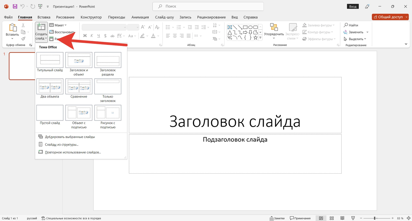Toggle align text left
The image size is (412, 221).
pos(168,36)
